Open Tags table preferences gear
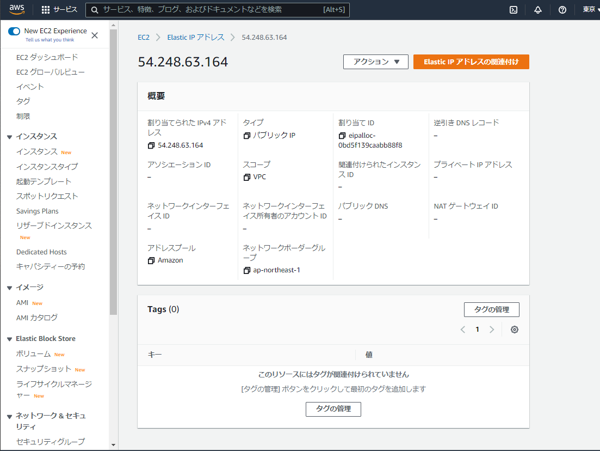Viewport: 600px width, 451px height. point(515,330)
